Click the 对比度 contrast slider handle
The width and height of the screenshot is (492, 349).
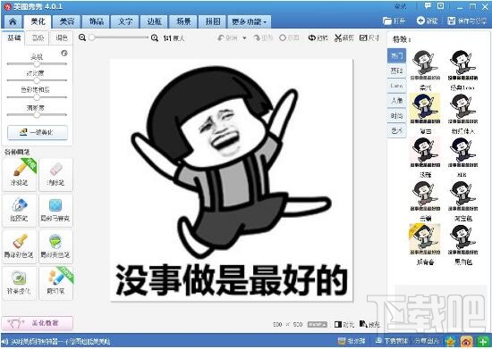(x=37, y=80)
